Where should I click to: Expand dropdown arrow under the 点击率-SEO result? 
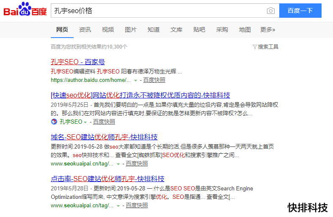click(x=118, y=206)
